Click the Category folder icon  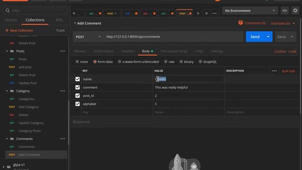(12, 91)
